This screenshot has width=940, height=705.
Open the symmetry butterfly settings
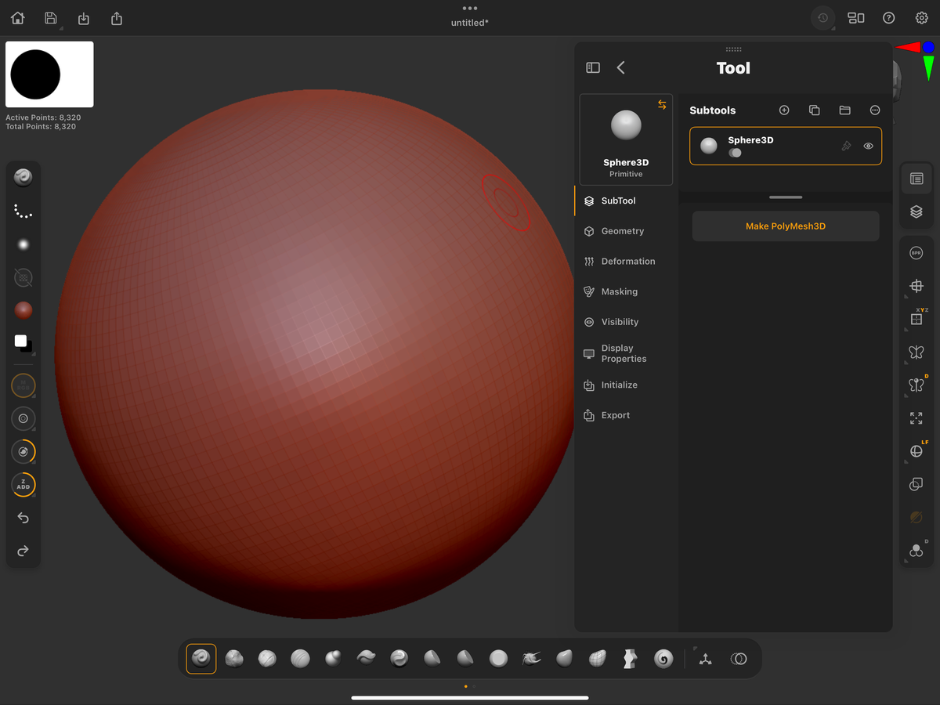(916, 352)
